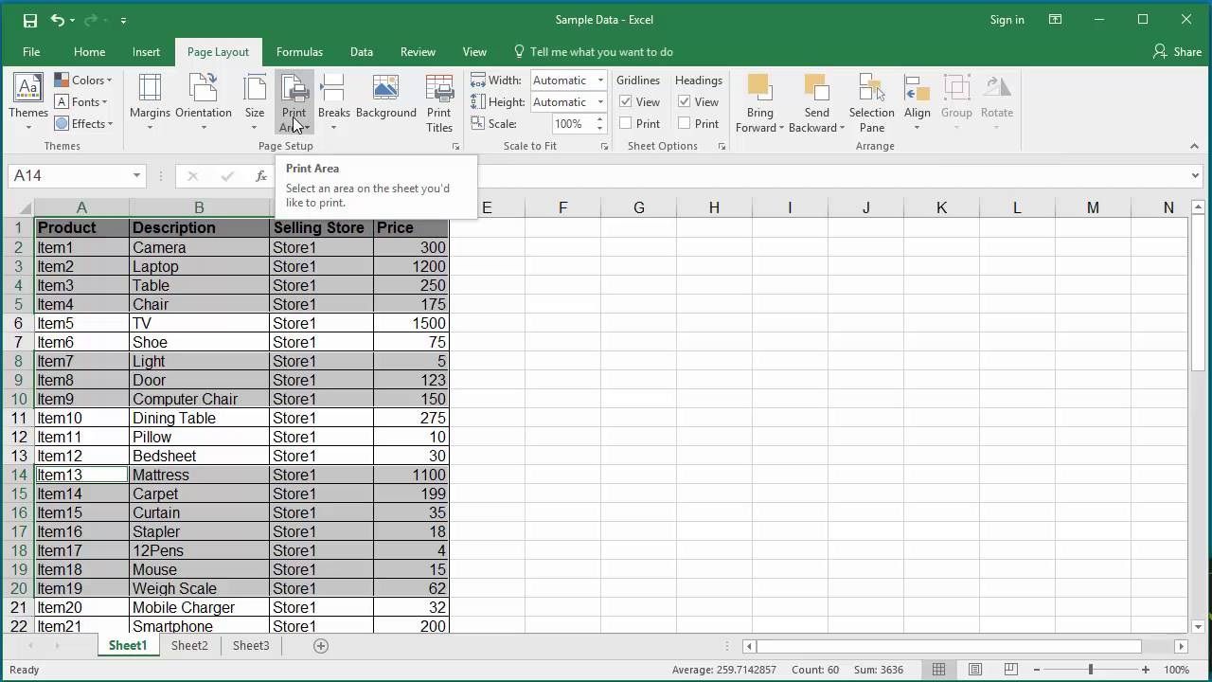Screen dimensions: 1212x682
Task: Open the Formulas ribbon tab
Action: pos(299,52)
